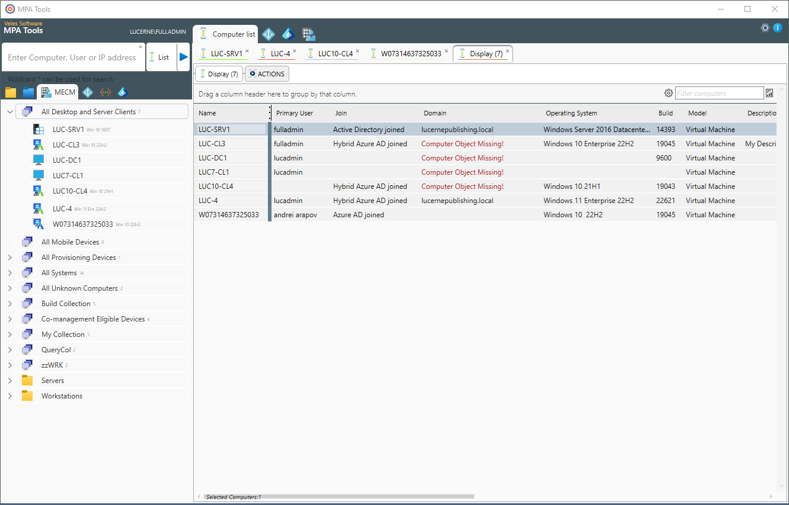Screen dimensions: 789x505
Task: Click the red network brackets icon in the left panel
Action: [x=106, y=92]
